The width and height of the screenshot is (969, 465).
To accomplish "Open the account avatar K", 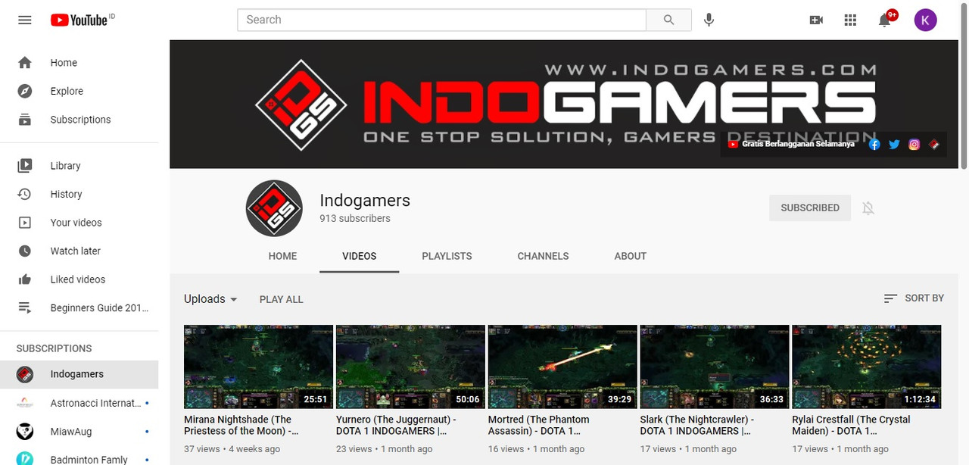I will click(925, 20).
